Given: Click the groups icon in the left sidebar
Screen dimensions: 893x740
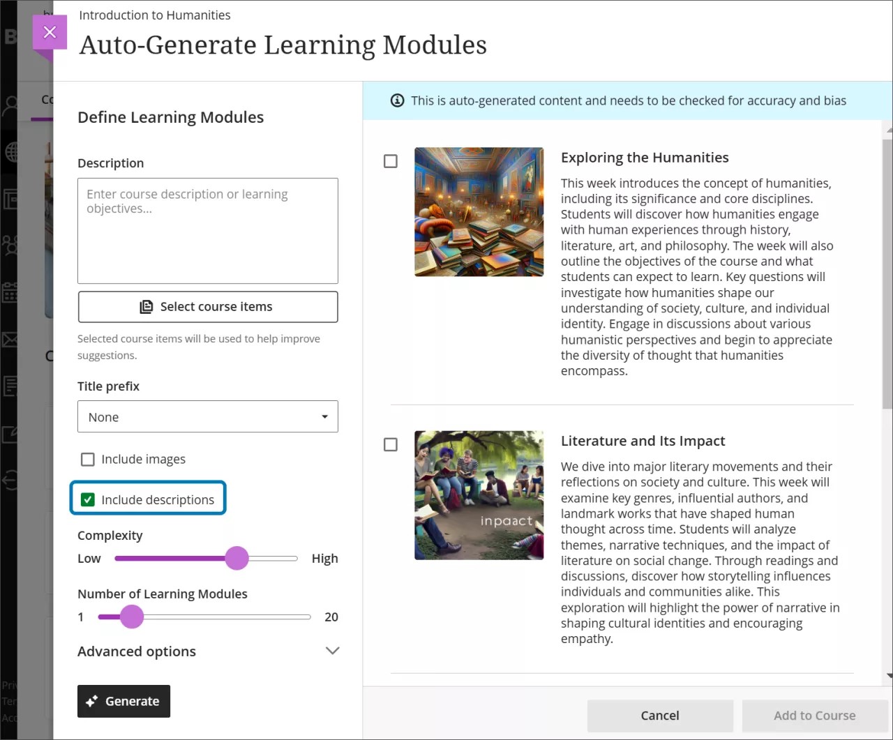Looking at the screenshot, I should coord(10,244).
